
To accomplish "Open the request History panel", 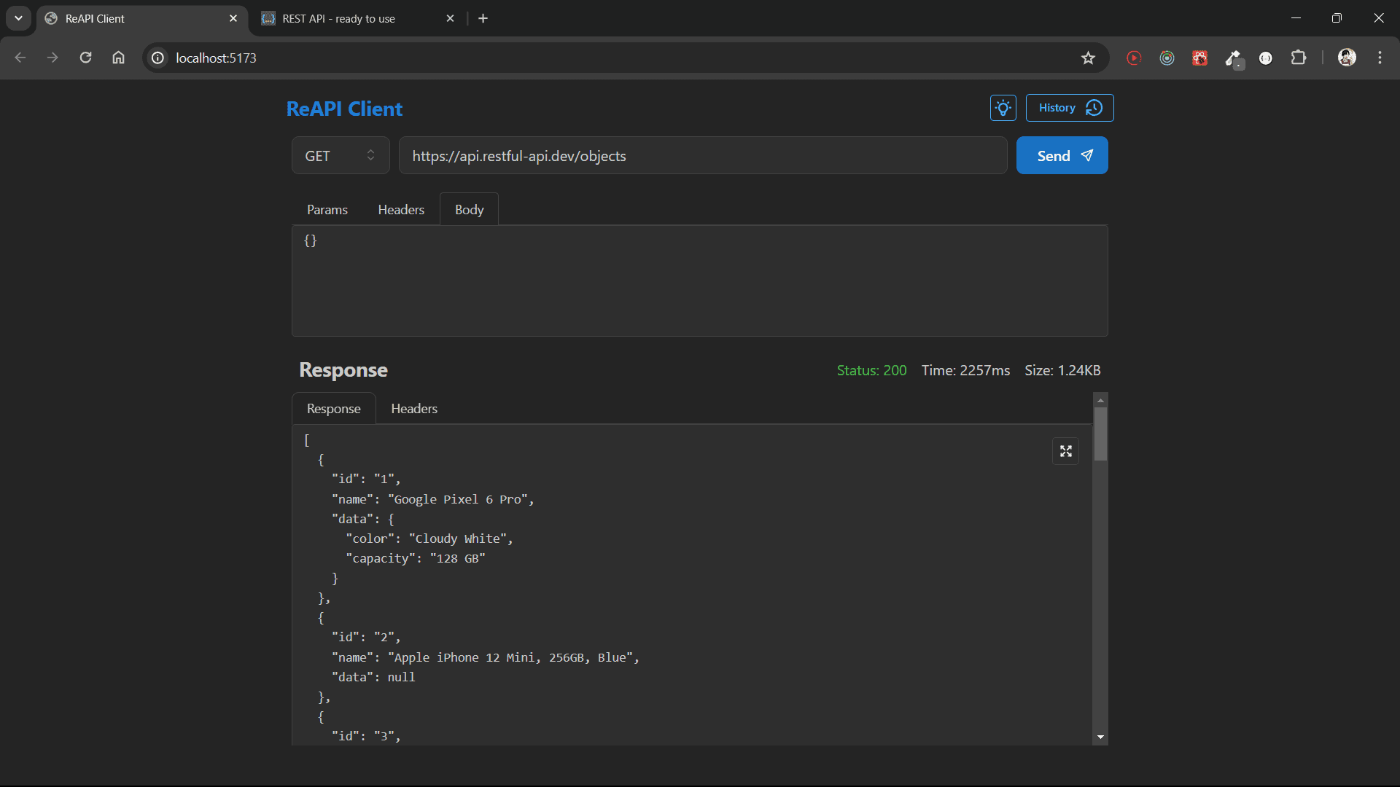I will pyautogui.click(x=1058, y=107).
